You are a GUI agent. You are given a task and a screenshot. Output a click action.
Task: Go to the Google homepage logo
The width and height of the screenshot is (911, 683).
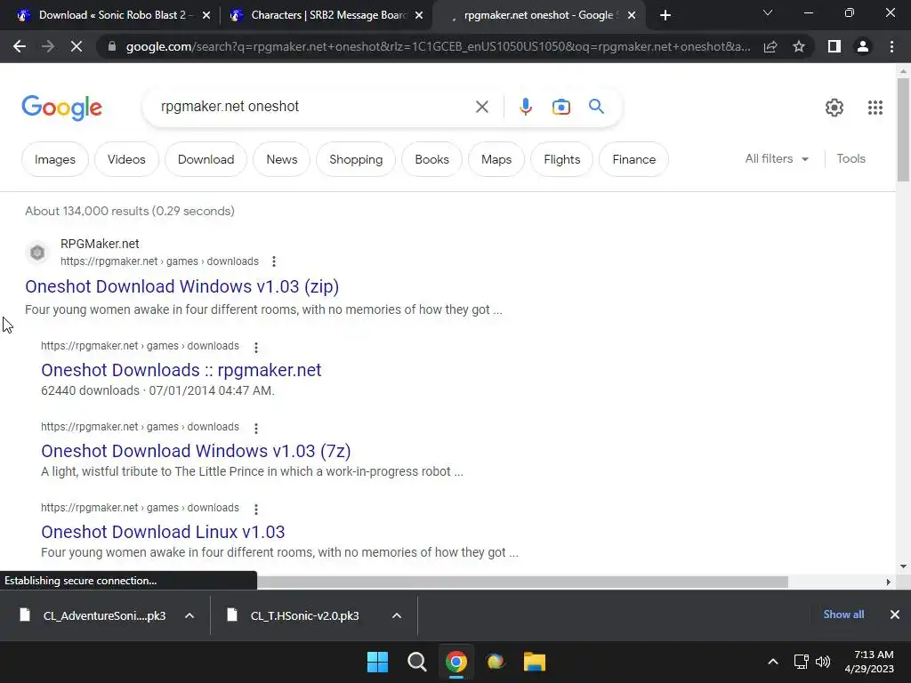click(x=61, y=108)
